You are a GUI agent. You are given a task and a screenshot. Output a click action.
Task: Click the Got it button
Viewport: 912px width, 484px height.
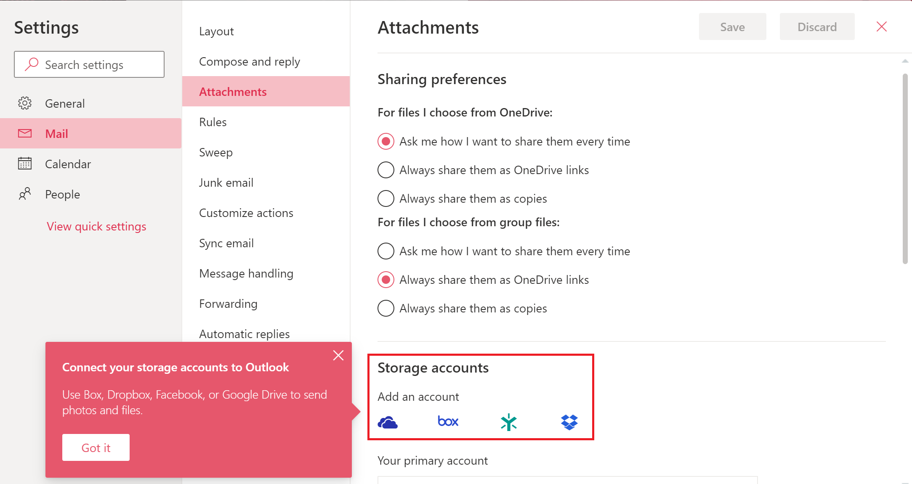pyautogui.click(x=96, y=447)
